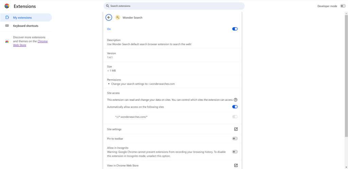Click the back arrow beside Wonder Search

pyautogui.click(x=109, y=18)
